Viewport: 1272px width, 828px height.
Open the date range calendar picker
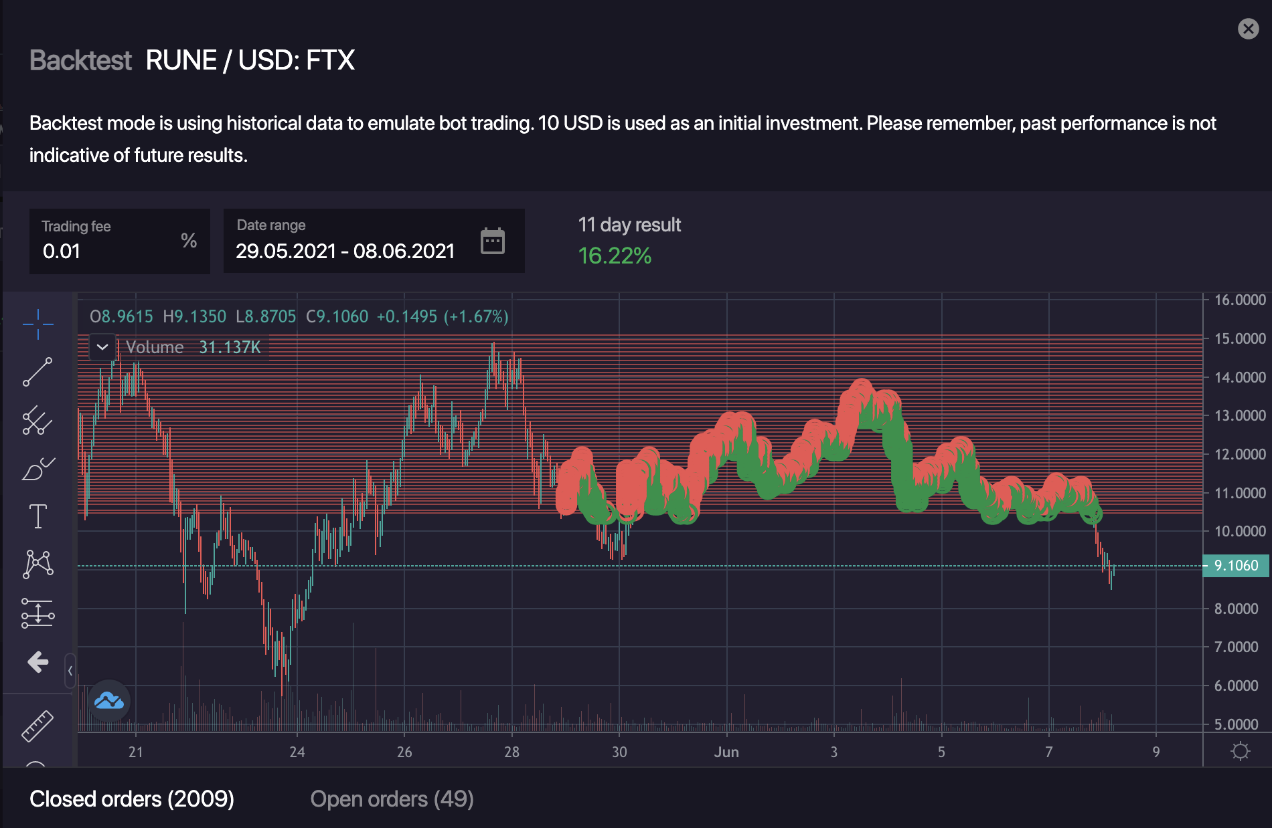click(493, 241)
